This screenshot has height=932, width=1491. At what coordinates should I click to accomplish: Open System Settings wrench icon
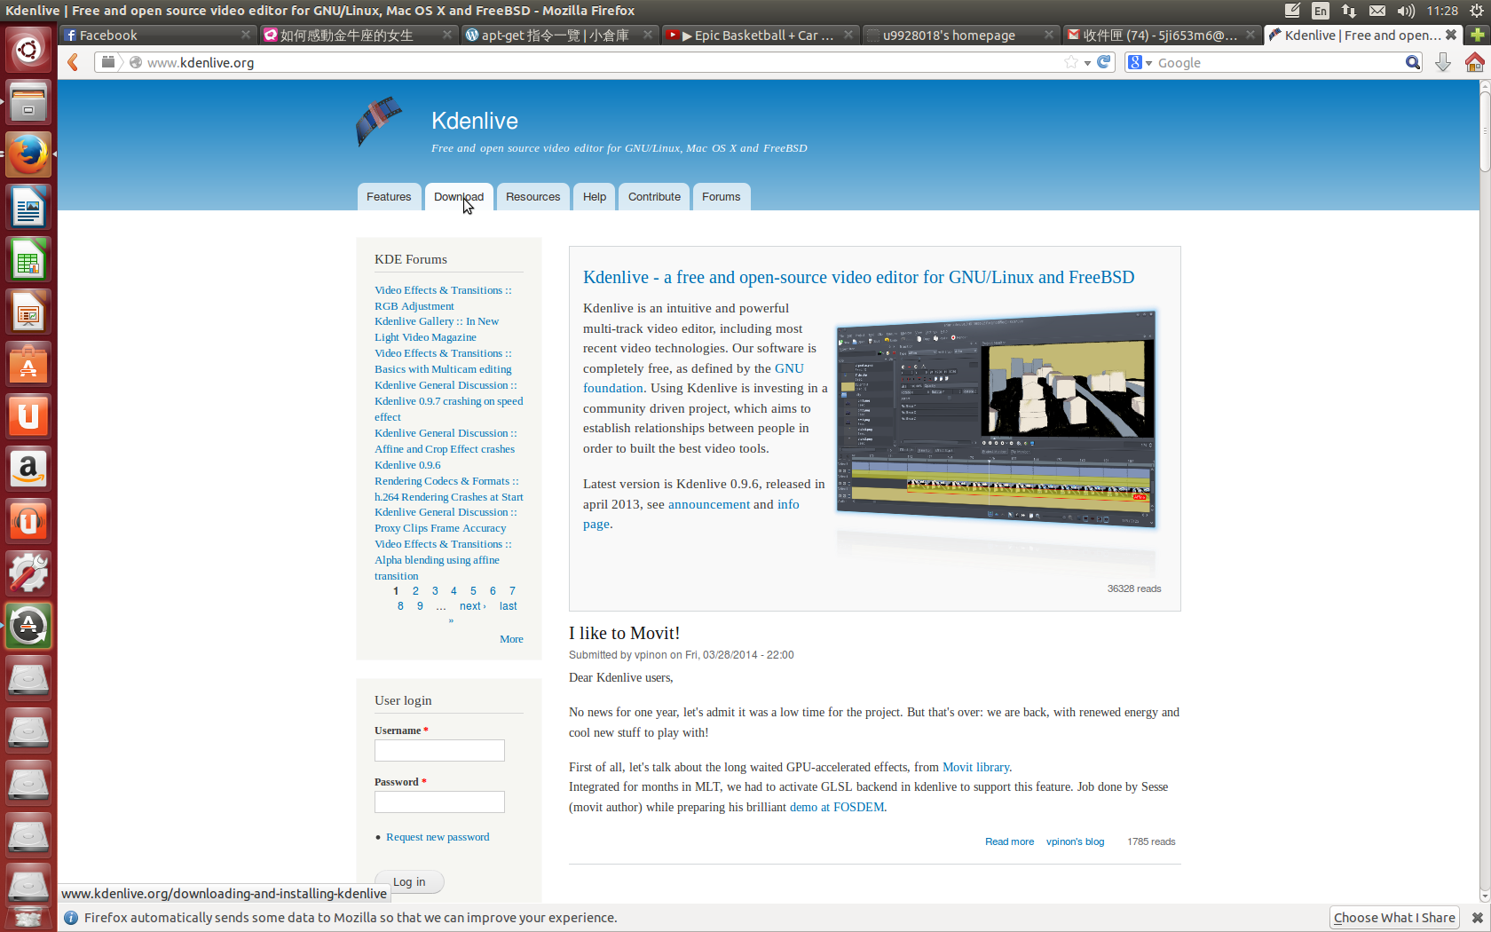(28, 573)
